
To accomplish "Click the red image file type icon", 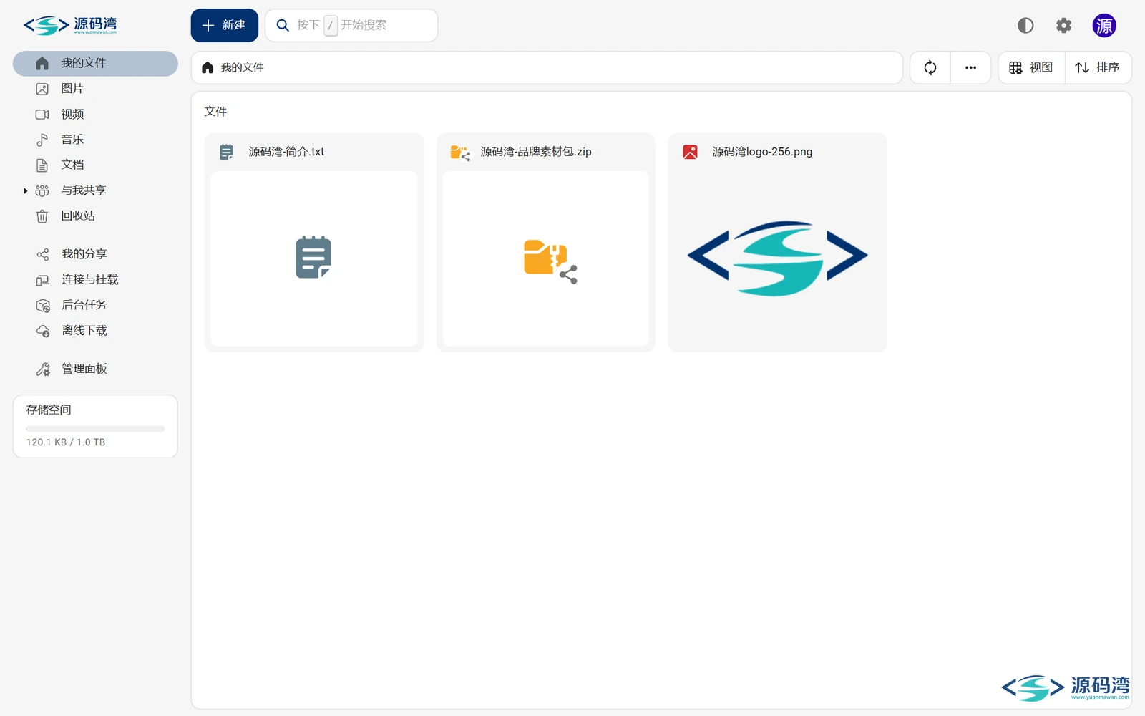I will coord(690,152).
